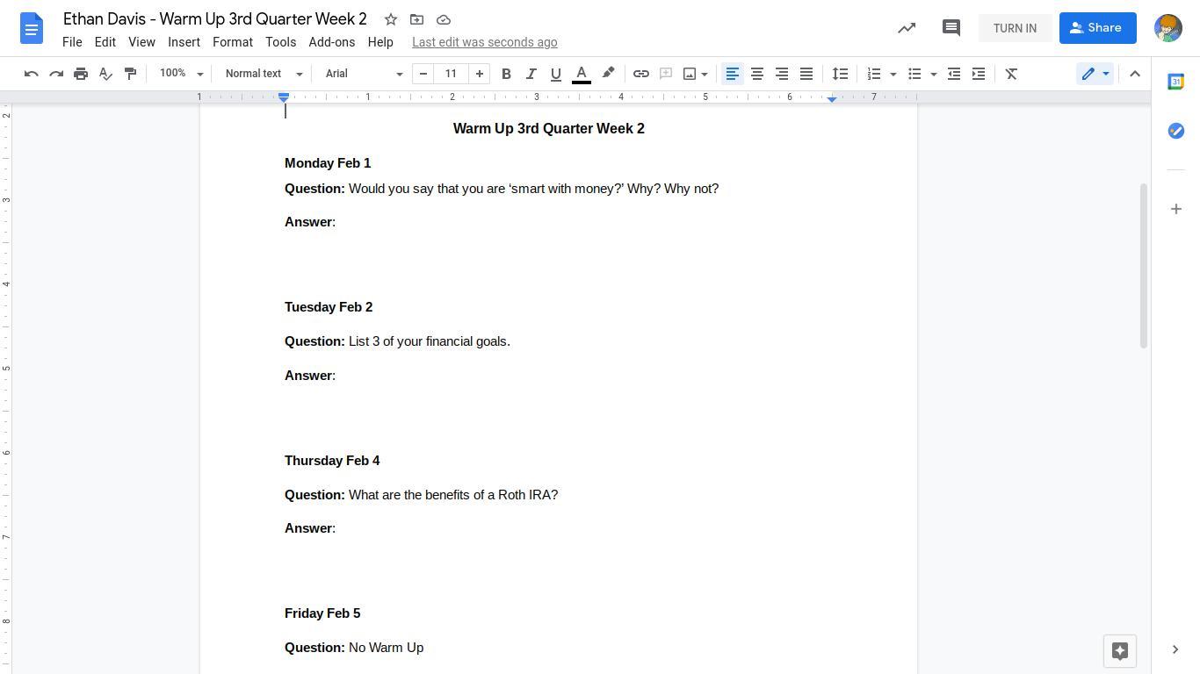
Task: Open the Insert menu
Action: click(x=184, y=42)
